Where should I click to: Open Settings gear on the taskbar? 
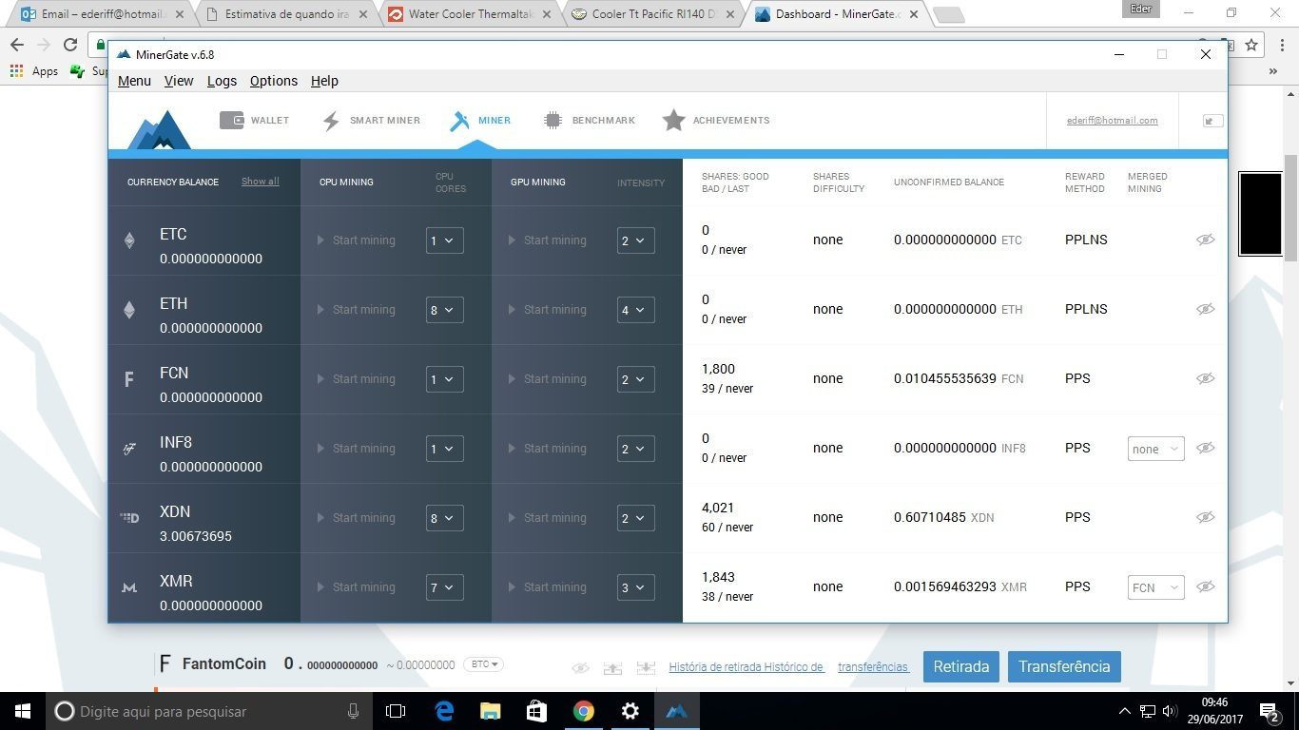(630, 711)
